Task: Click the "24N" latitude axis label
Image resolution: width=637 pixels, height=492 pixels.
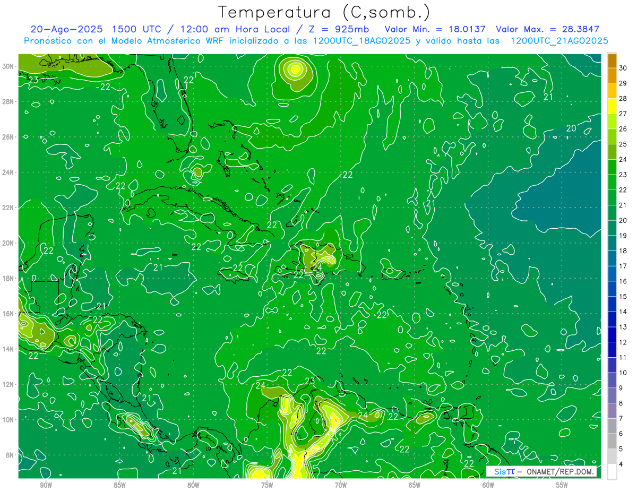Action: tap(8, 172)
